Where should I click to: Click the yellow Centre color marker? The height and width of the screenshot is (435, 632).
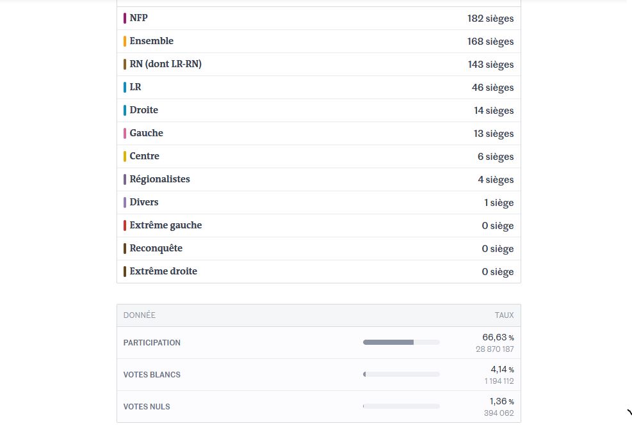[125, 157]
